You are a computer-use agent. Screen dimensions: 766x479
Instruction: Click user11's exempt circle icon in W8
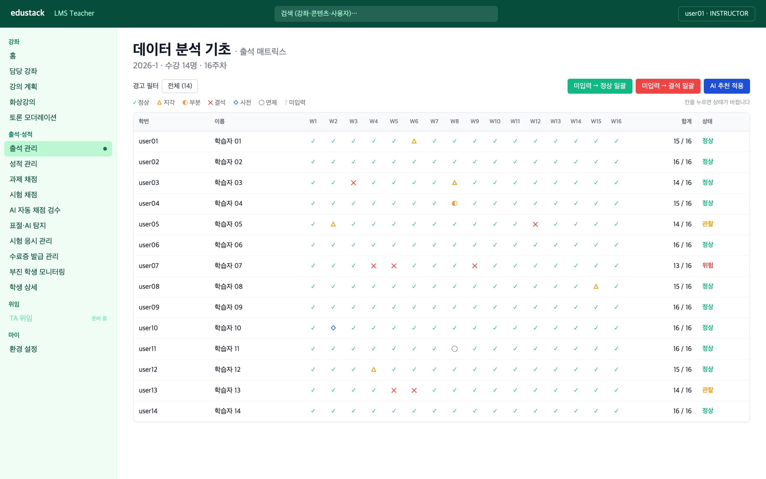(x=455, y=349)
